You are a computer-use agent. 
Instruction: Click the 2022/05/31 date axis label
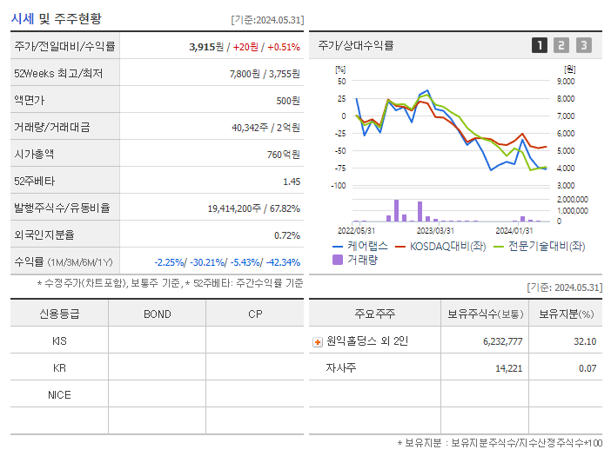[x=356, y=231]
